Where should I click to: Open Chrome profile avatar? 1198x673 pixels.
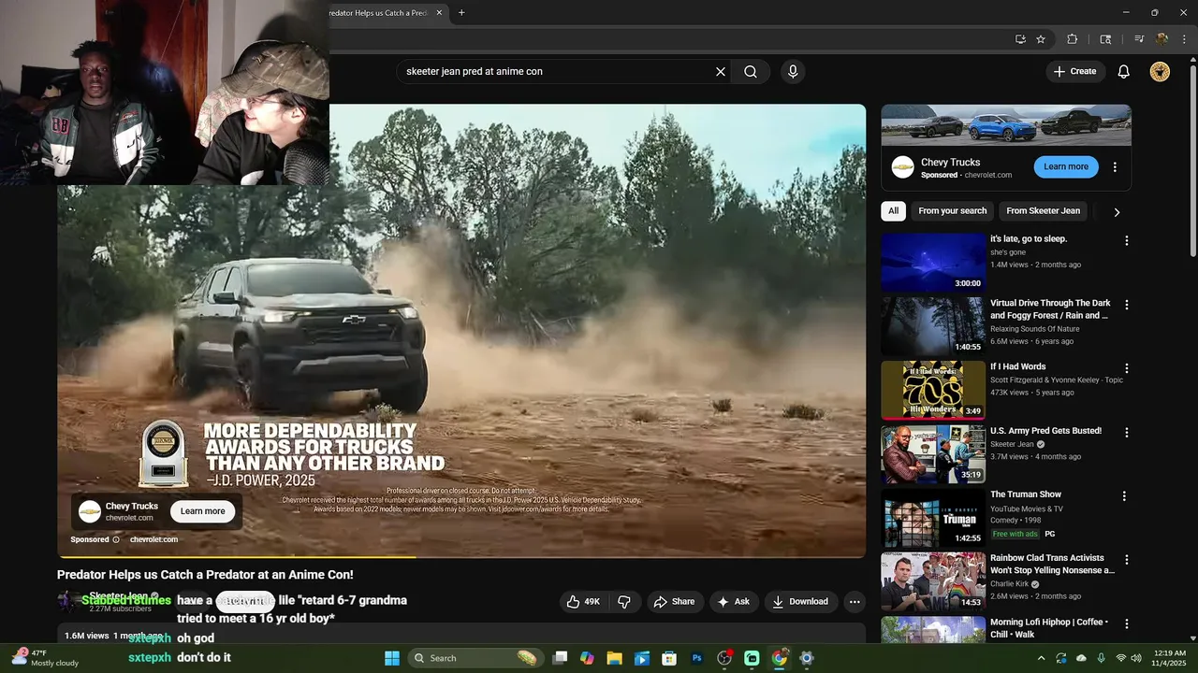1161,39
